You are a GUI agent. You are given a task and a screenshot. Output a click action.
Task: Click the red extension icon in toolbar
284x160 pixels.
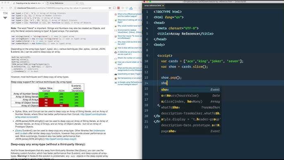118,8
